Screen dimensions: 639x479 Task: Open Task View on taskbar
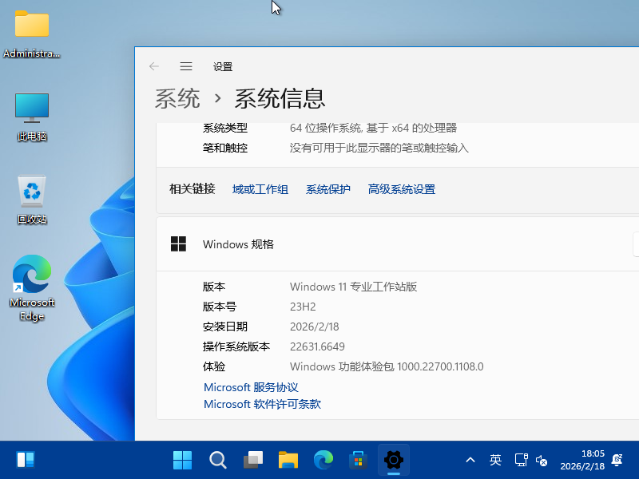253,460
